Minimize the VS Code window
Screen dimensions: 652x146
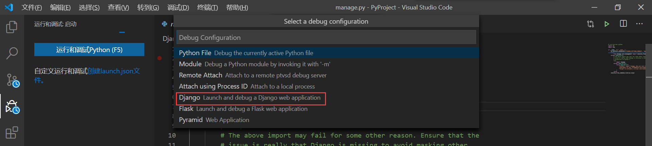pyautogui.click(x=594, y=7)
